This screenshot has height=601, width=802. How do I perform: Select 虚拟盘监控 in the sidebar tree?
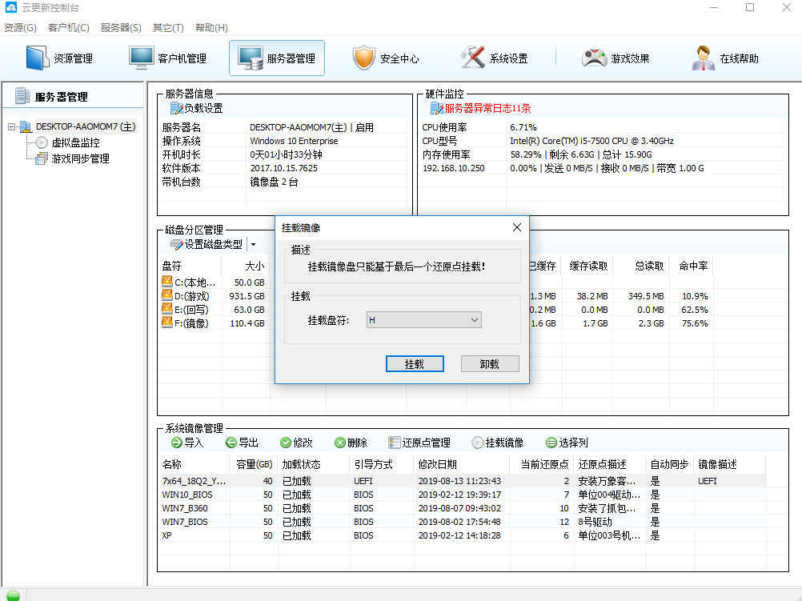click(75, 142)
